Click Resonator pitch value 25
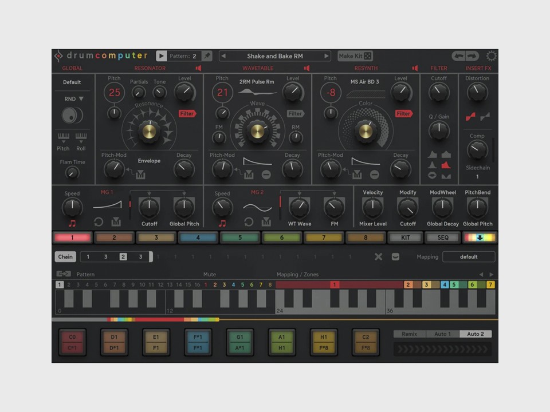 coord(115,93)
